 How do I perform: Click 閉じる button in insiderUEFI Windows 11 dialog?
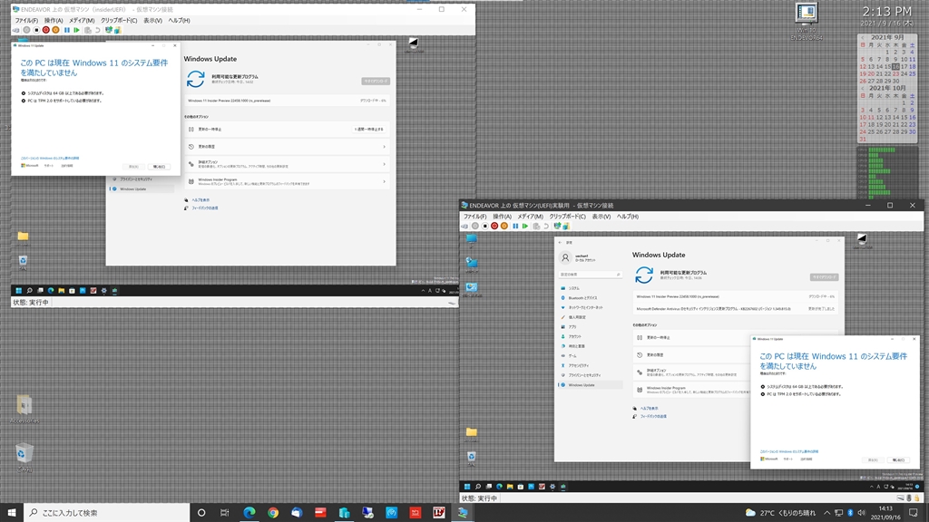159,167
